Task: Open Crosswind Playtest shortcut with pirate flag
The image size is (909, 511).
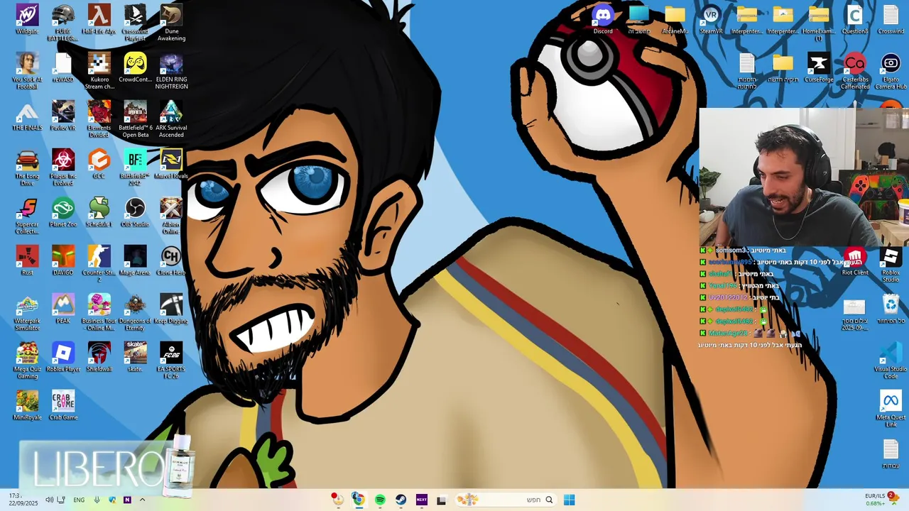Action: tap(135, 23)
